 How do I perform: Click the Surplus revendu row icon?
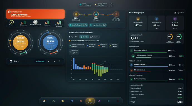pos(131,79)
